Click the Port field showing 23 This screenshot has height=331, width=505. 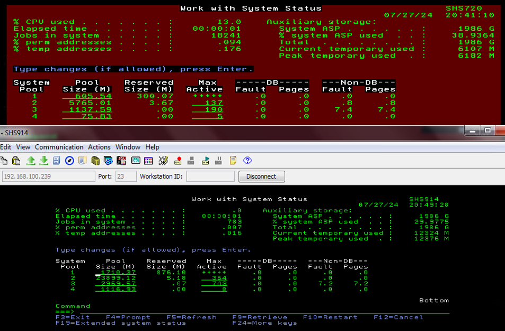126,177
